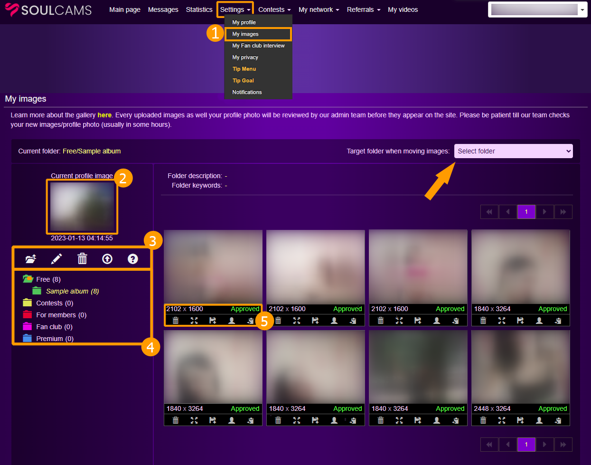The image size is (591, 465).
Task: Select 'My privacy' from the Settings menu
Action: click(245, 57)
